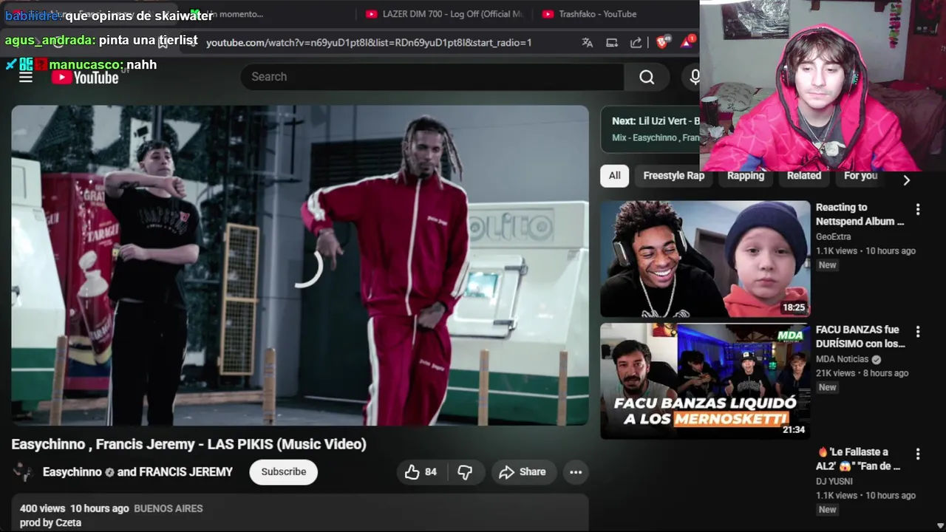Image resolution: width=946 pixels, height=532 pixels.
Task: Open the 'Le Fallaste a AL2' video title
Action: pyautogui.click(x=860, y=459)
